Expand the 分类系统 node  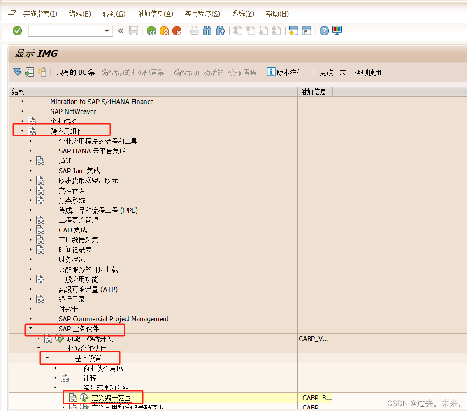click(x=31, y=200)
